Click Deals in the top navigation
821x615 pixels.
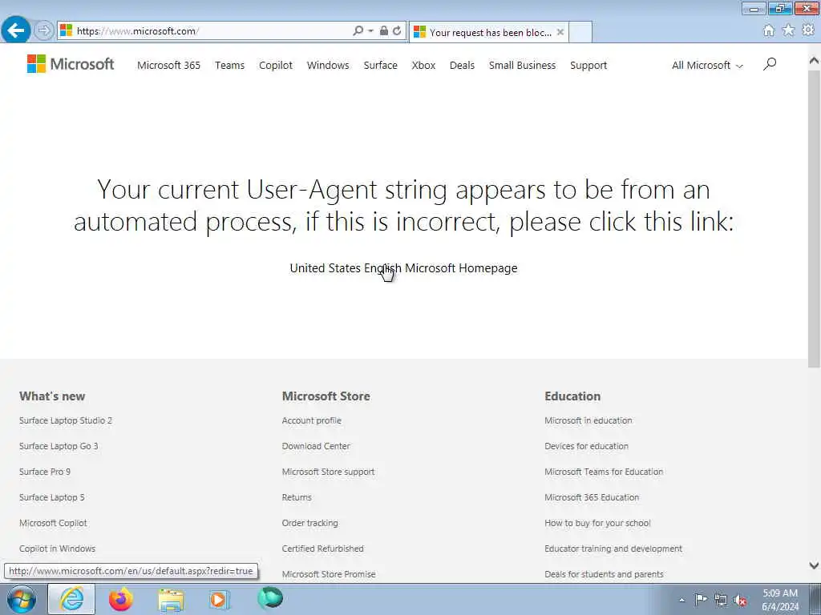coord(462,66)
